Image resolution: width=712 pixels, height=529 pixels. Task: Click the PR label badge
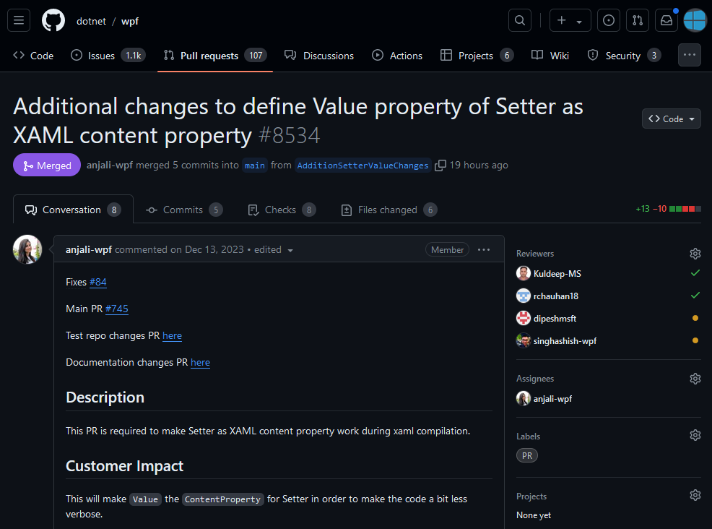[526, 455]
